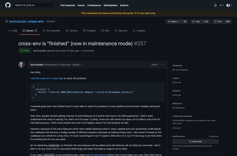Click the inline cross-env code after 'So I'm declaring'
The height and width of the screenshot is (156, 237).
click(54, 145)
